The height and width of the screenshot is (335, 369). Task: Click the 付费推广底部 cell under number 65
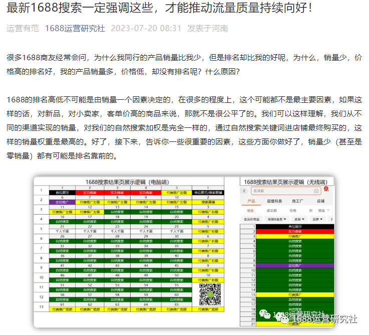coord(177,309)
